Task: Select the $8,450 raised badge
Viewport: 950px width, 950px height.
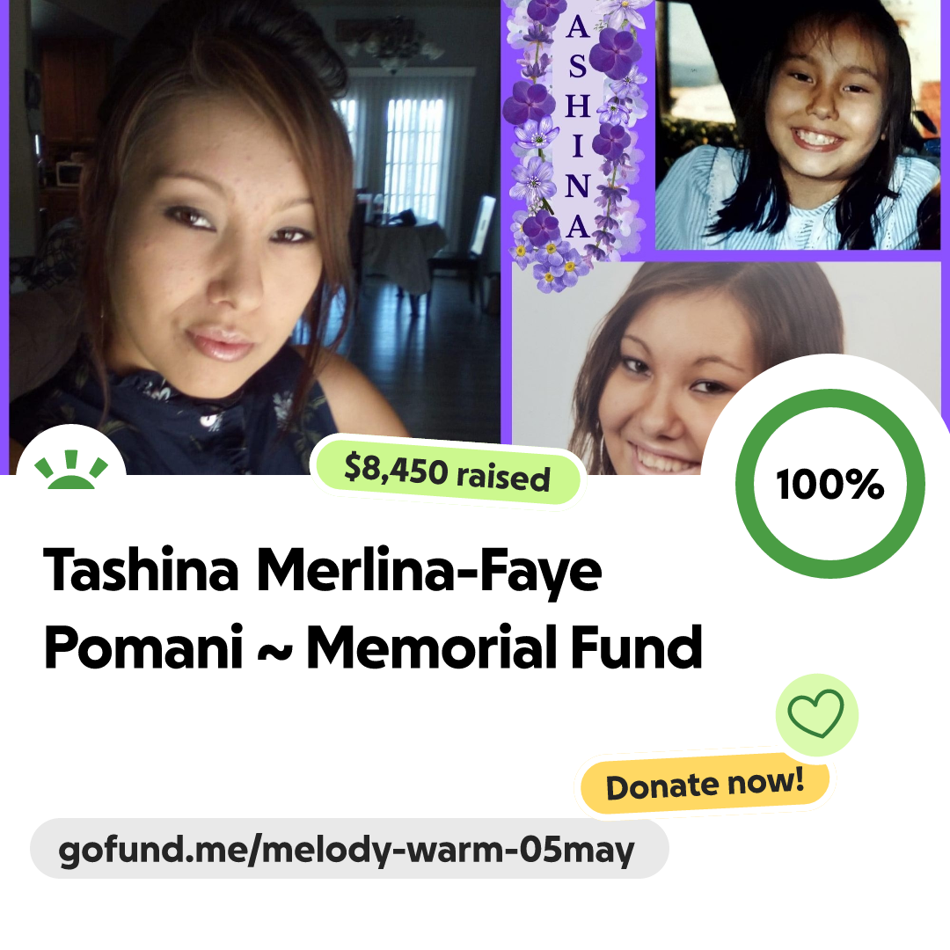Action: (x=447, y=472)
